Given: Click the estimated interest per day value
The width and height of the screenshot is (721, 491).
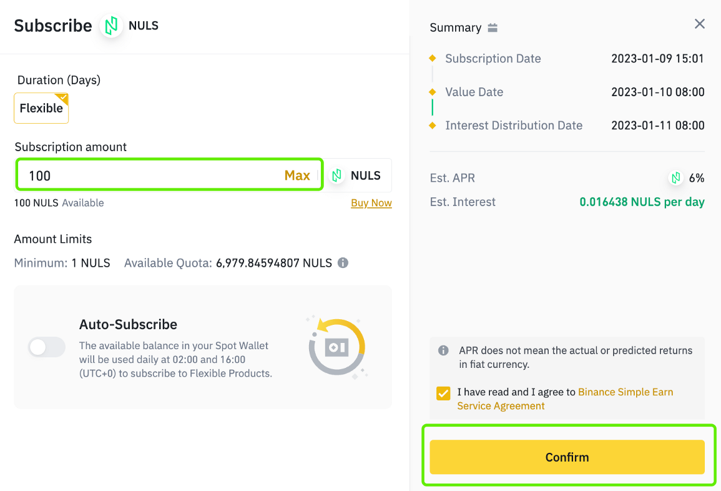Looking at the screenshot, I should point(642,202).
